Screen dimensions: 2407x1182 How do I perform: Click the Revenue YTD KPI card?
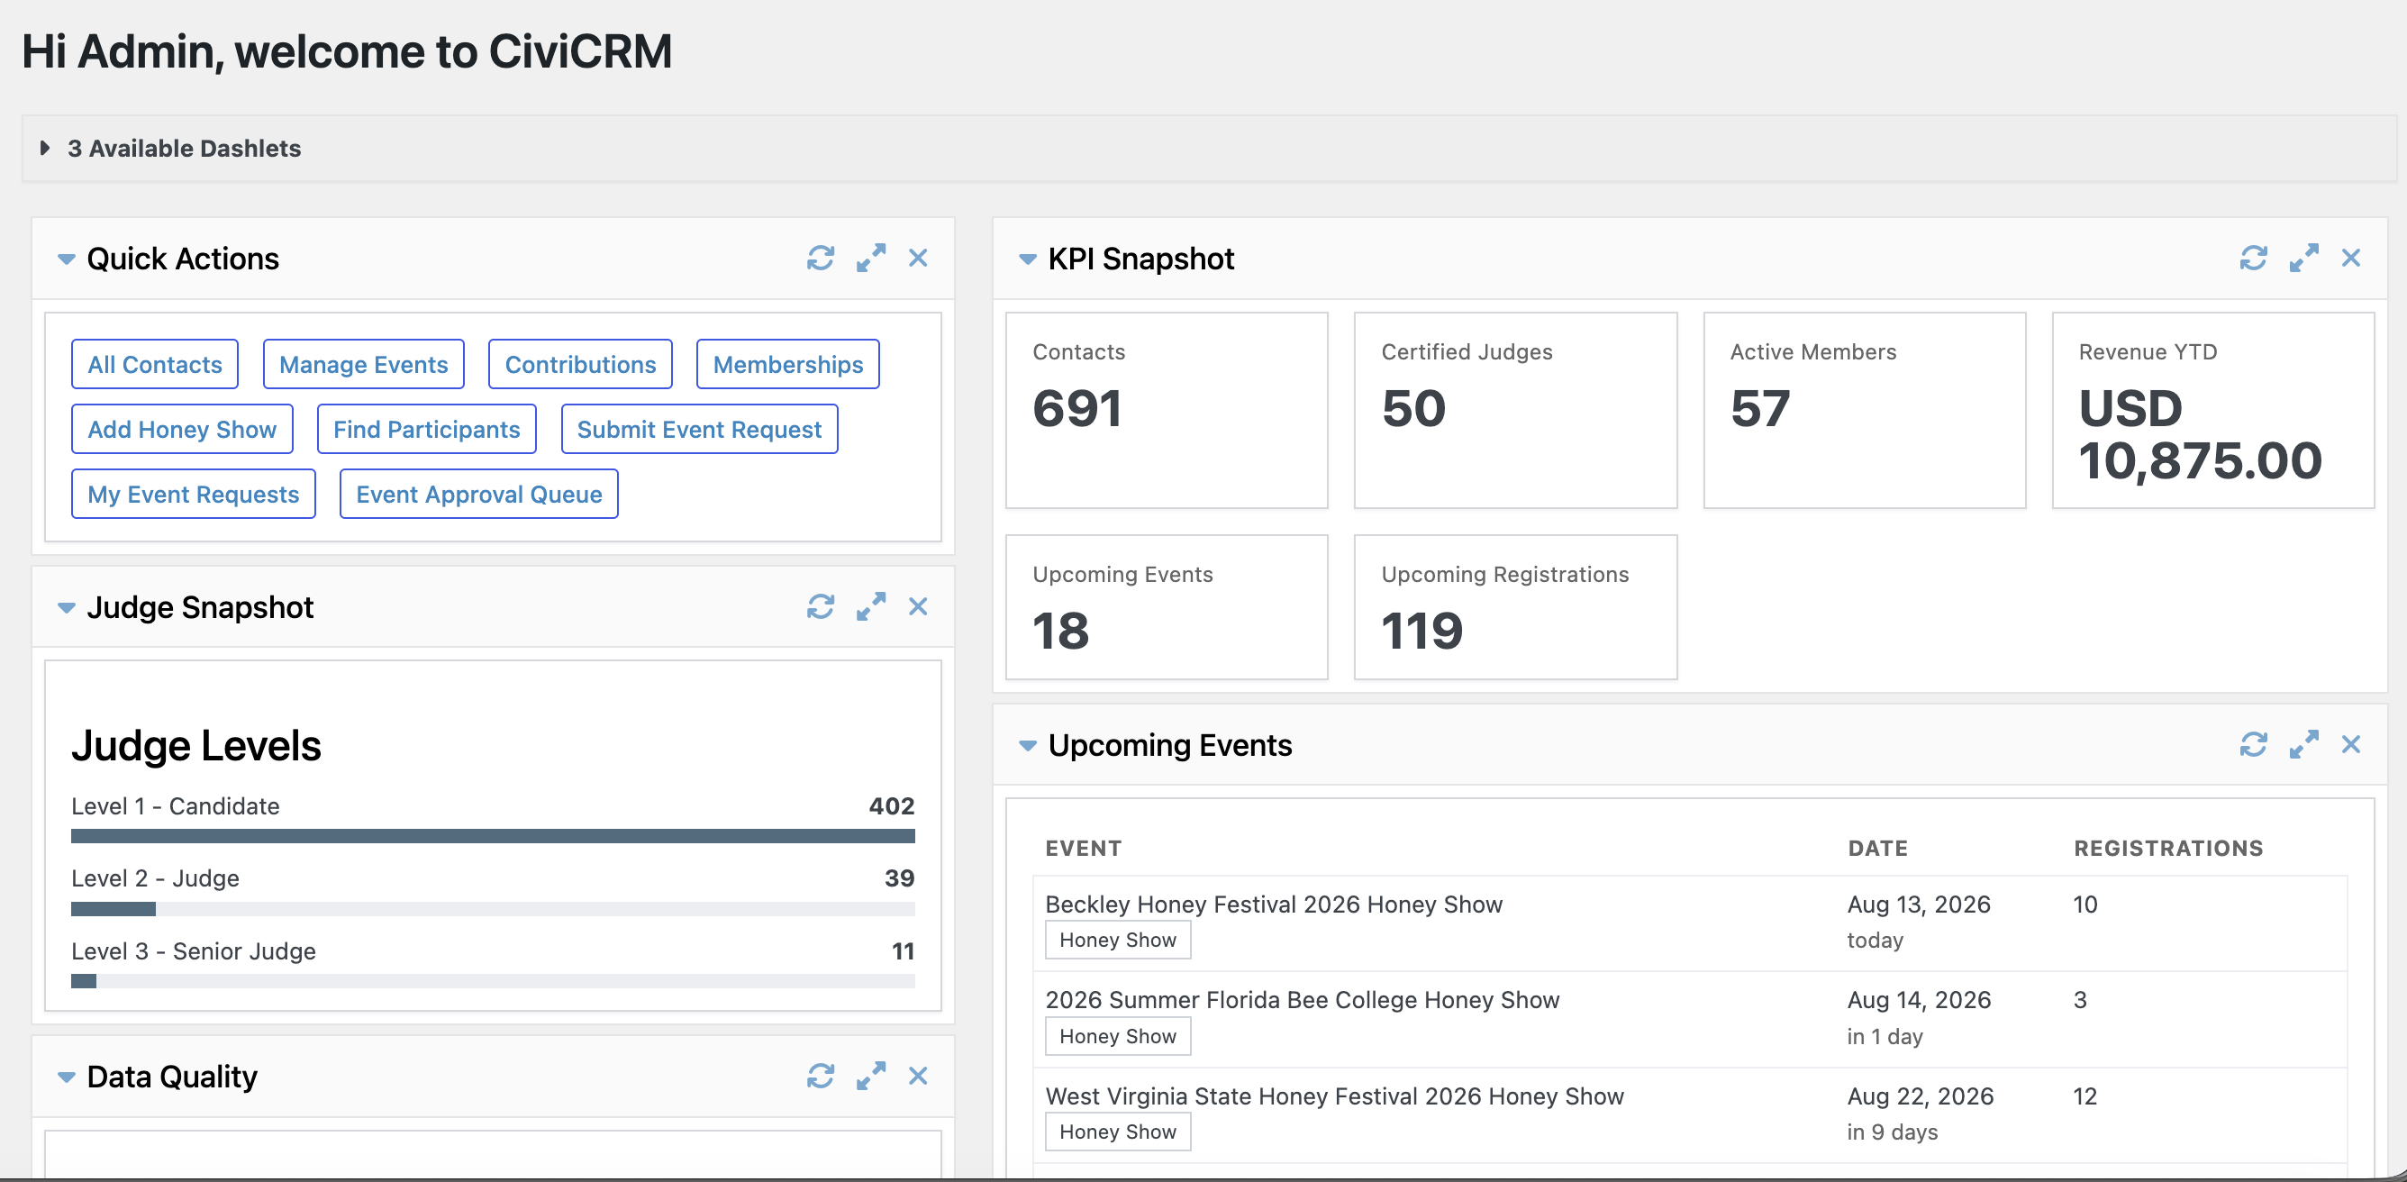tap(2213, 410)
